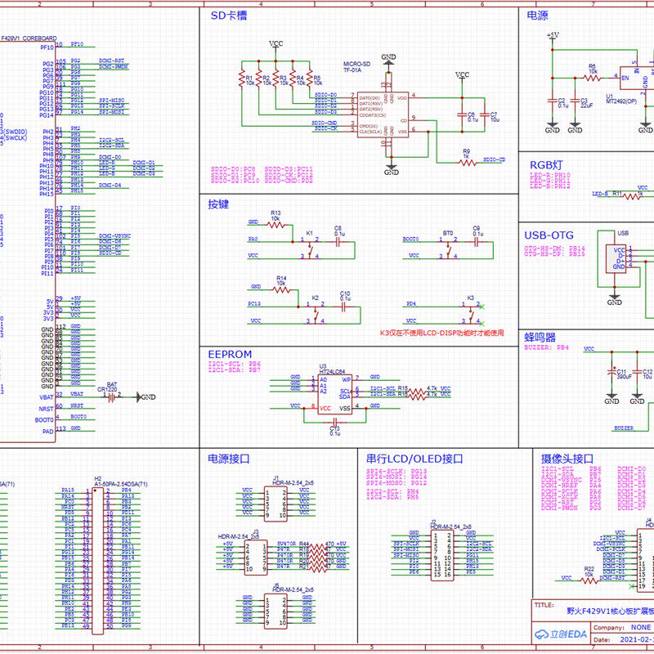Click the WP pin on HT24LC64

[x=346, y=380]
